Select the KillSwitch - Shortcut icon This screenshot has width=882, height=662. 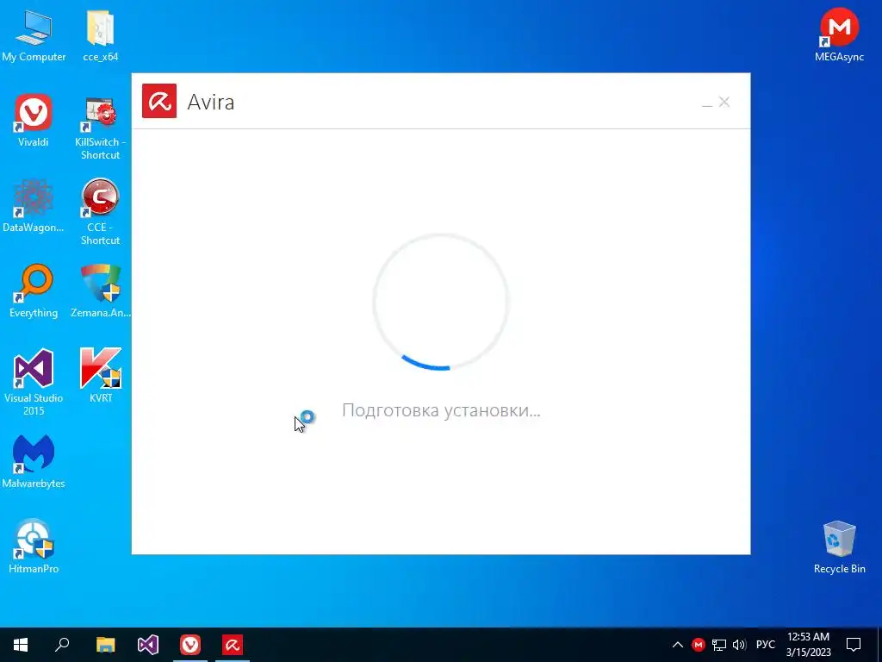click(101, 128)
